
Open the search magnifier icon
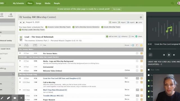172,3
